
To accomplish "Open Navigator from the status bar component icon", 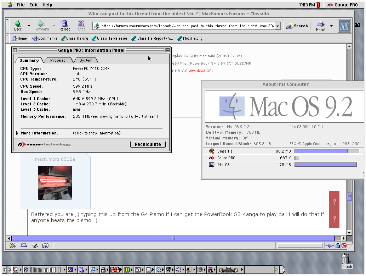I will click(12, 245).
